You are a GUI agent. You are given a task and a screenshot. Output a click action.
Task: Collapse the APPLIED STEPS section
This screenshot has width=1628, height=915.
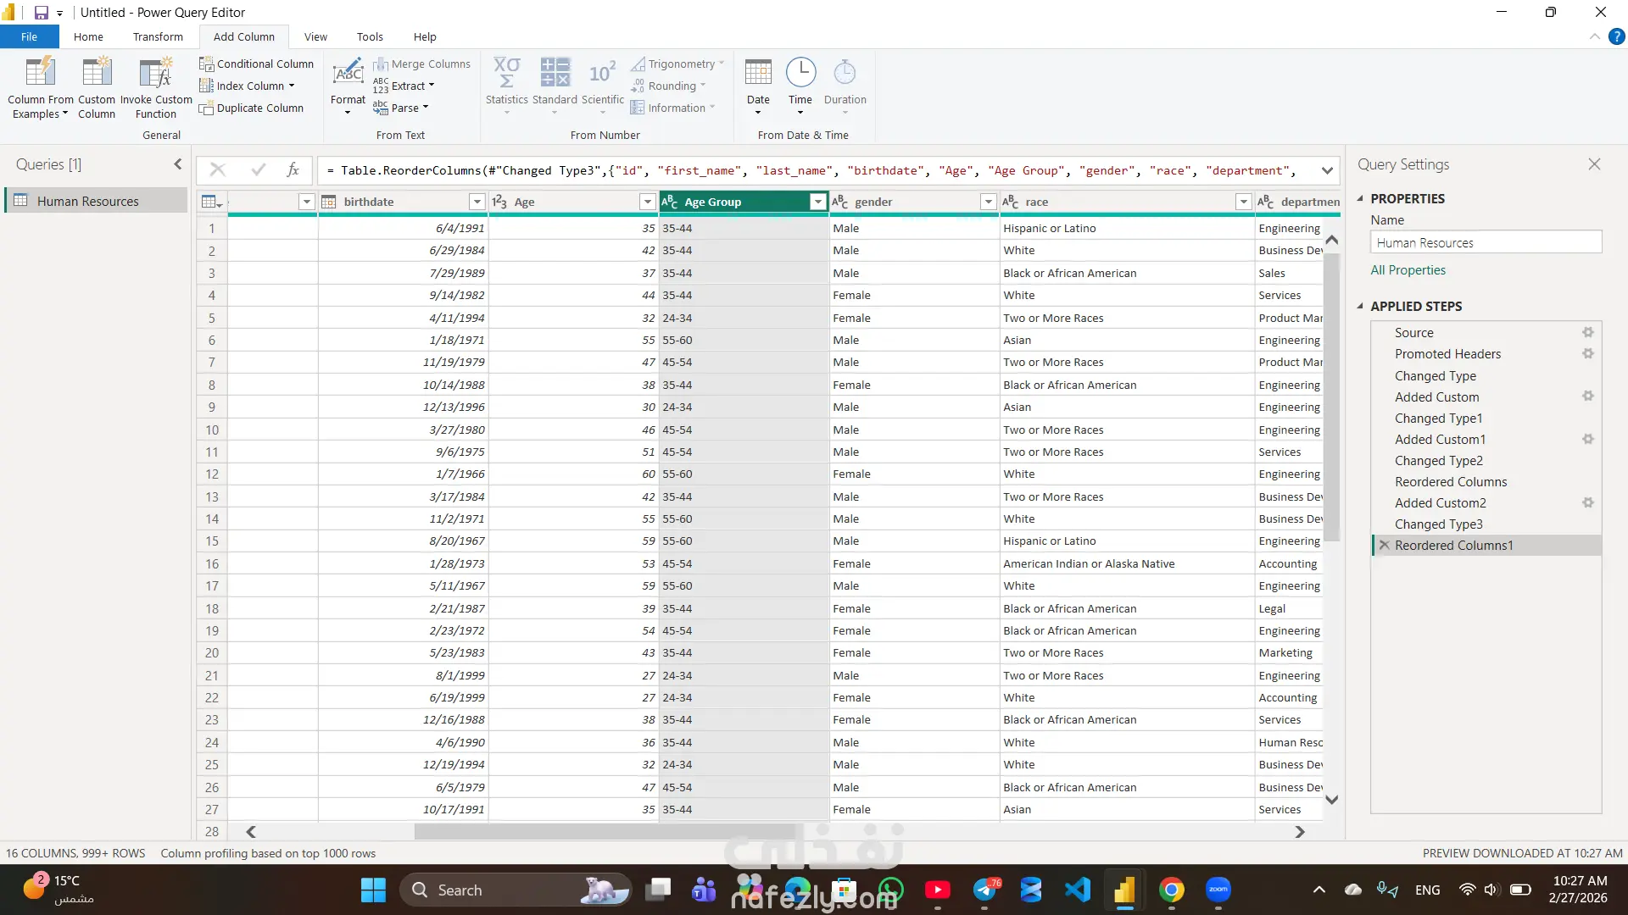tap(1361, 306)
